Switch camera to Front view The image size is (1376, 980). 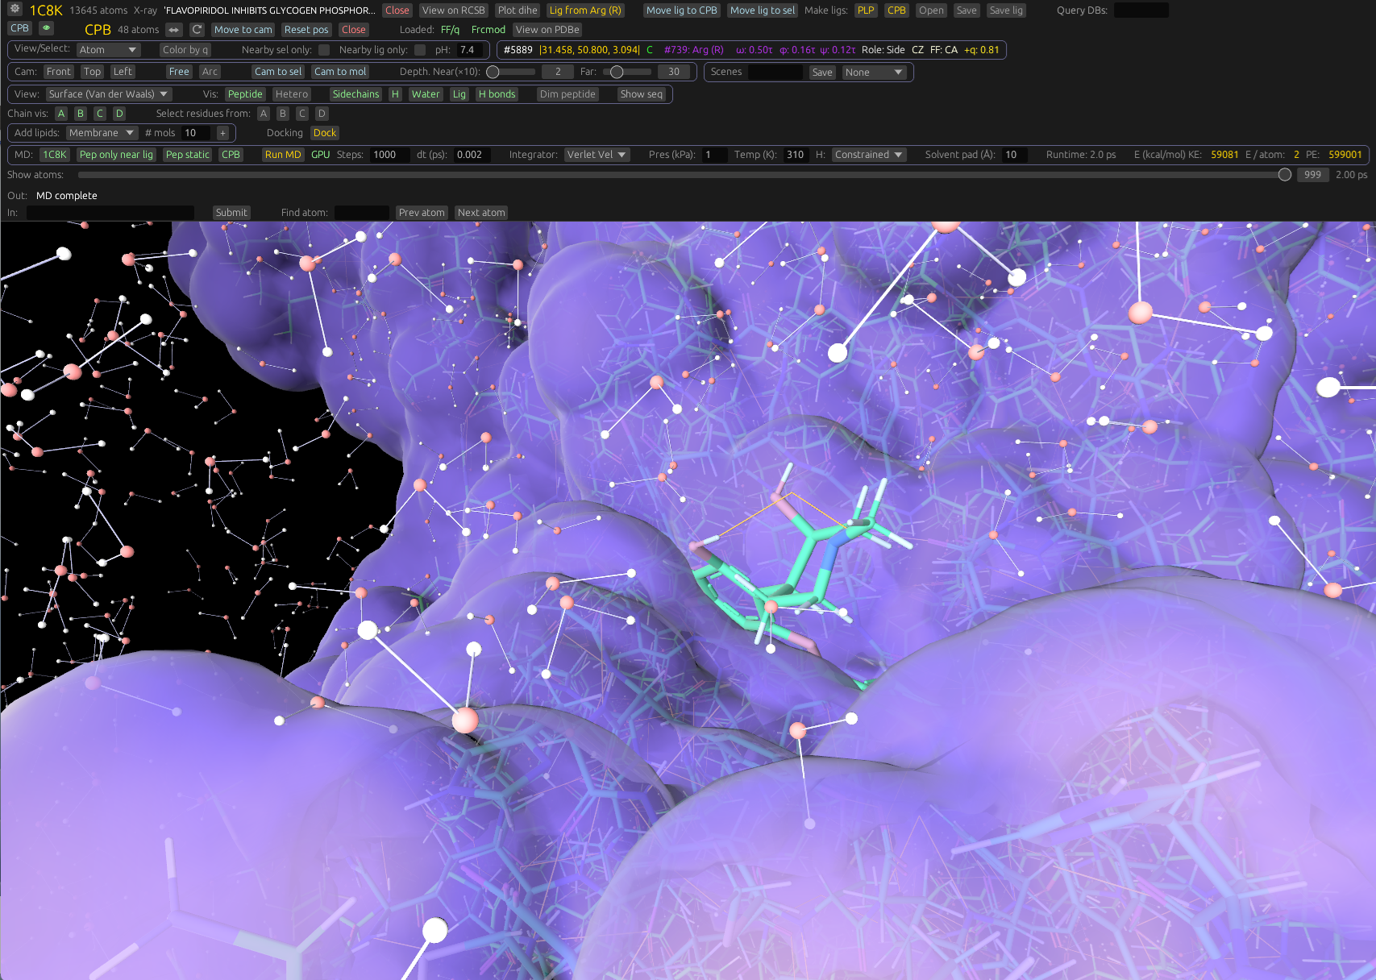[x=59, y=72]
